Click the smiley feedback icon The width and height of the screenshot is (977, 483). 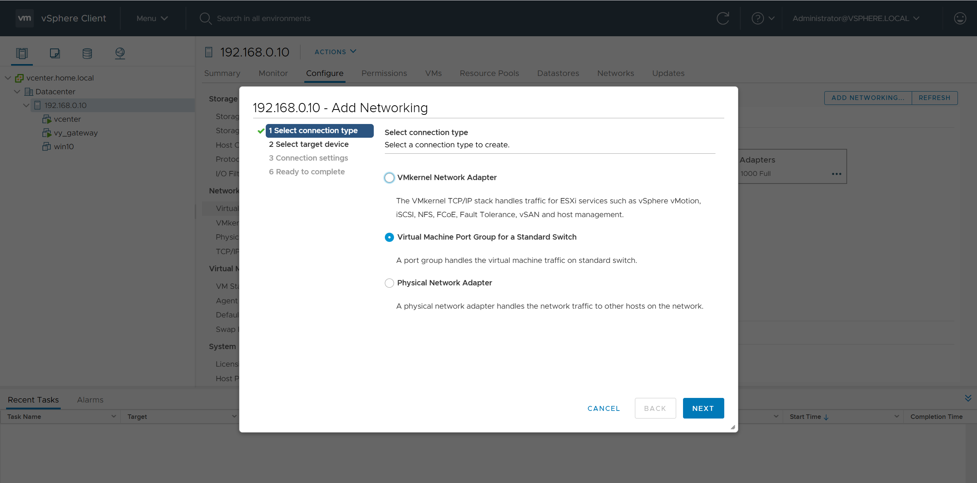click(959, 18)
